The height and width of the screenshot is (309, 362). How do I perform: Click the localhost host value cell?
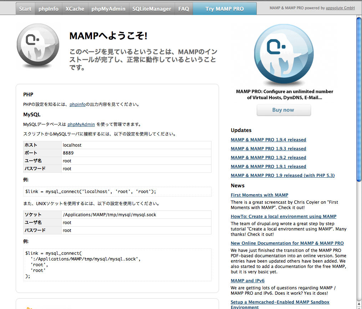click(x=136, y=145)
